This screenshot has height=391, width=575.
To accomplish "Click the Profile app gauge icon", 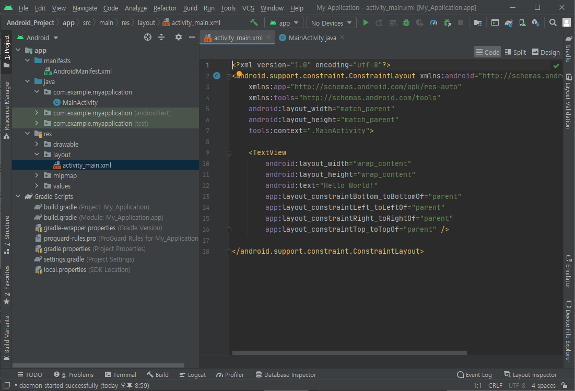I will click(433, 23).
